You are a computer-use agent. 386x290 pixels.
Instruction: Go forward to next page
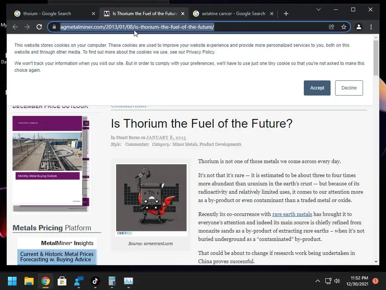pyautogui.click(x=27, y=27)
